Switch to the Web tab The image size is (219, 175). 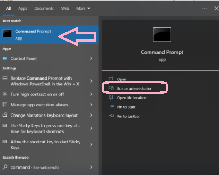pos(65,8)
